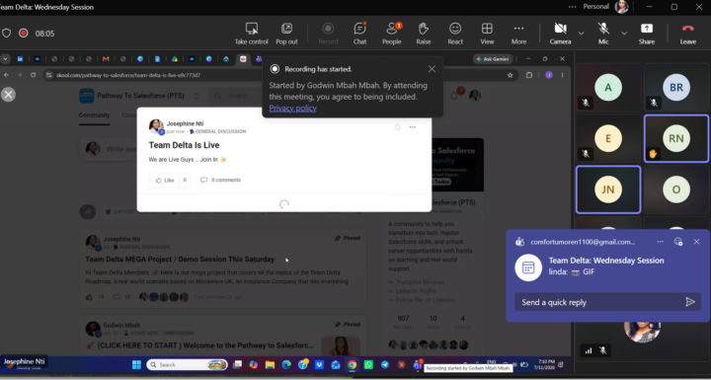Open three-dot options on chat toast
Image resolution: width=711 pixels, height=380 pixels.
coord(661,242)
